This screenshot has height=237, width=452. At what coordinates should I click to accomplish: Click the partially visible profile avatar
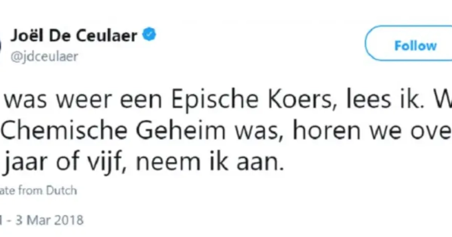pos(1,46)
